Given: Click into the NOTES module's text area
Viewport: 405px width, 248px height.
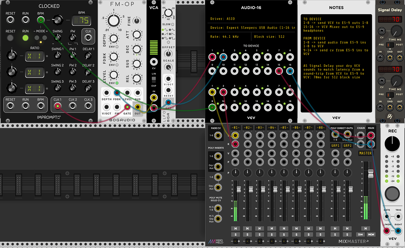Looking at the screenshot, I should 336,63.
